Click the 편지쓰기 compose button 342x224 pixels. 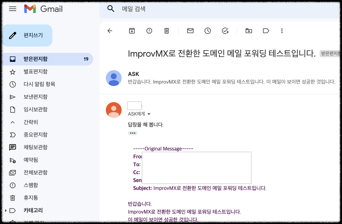point(28,36)
